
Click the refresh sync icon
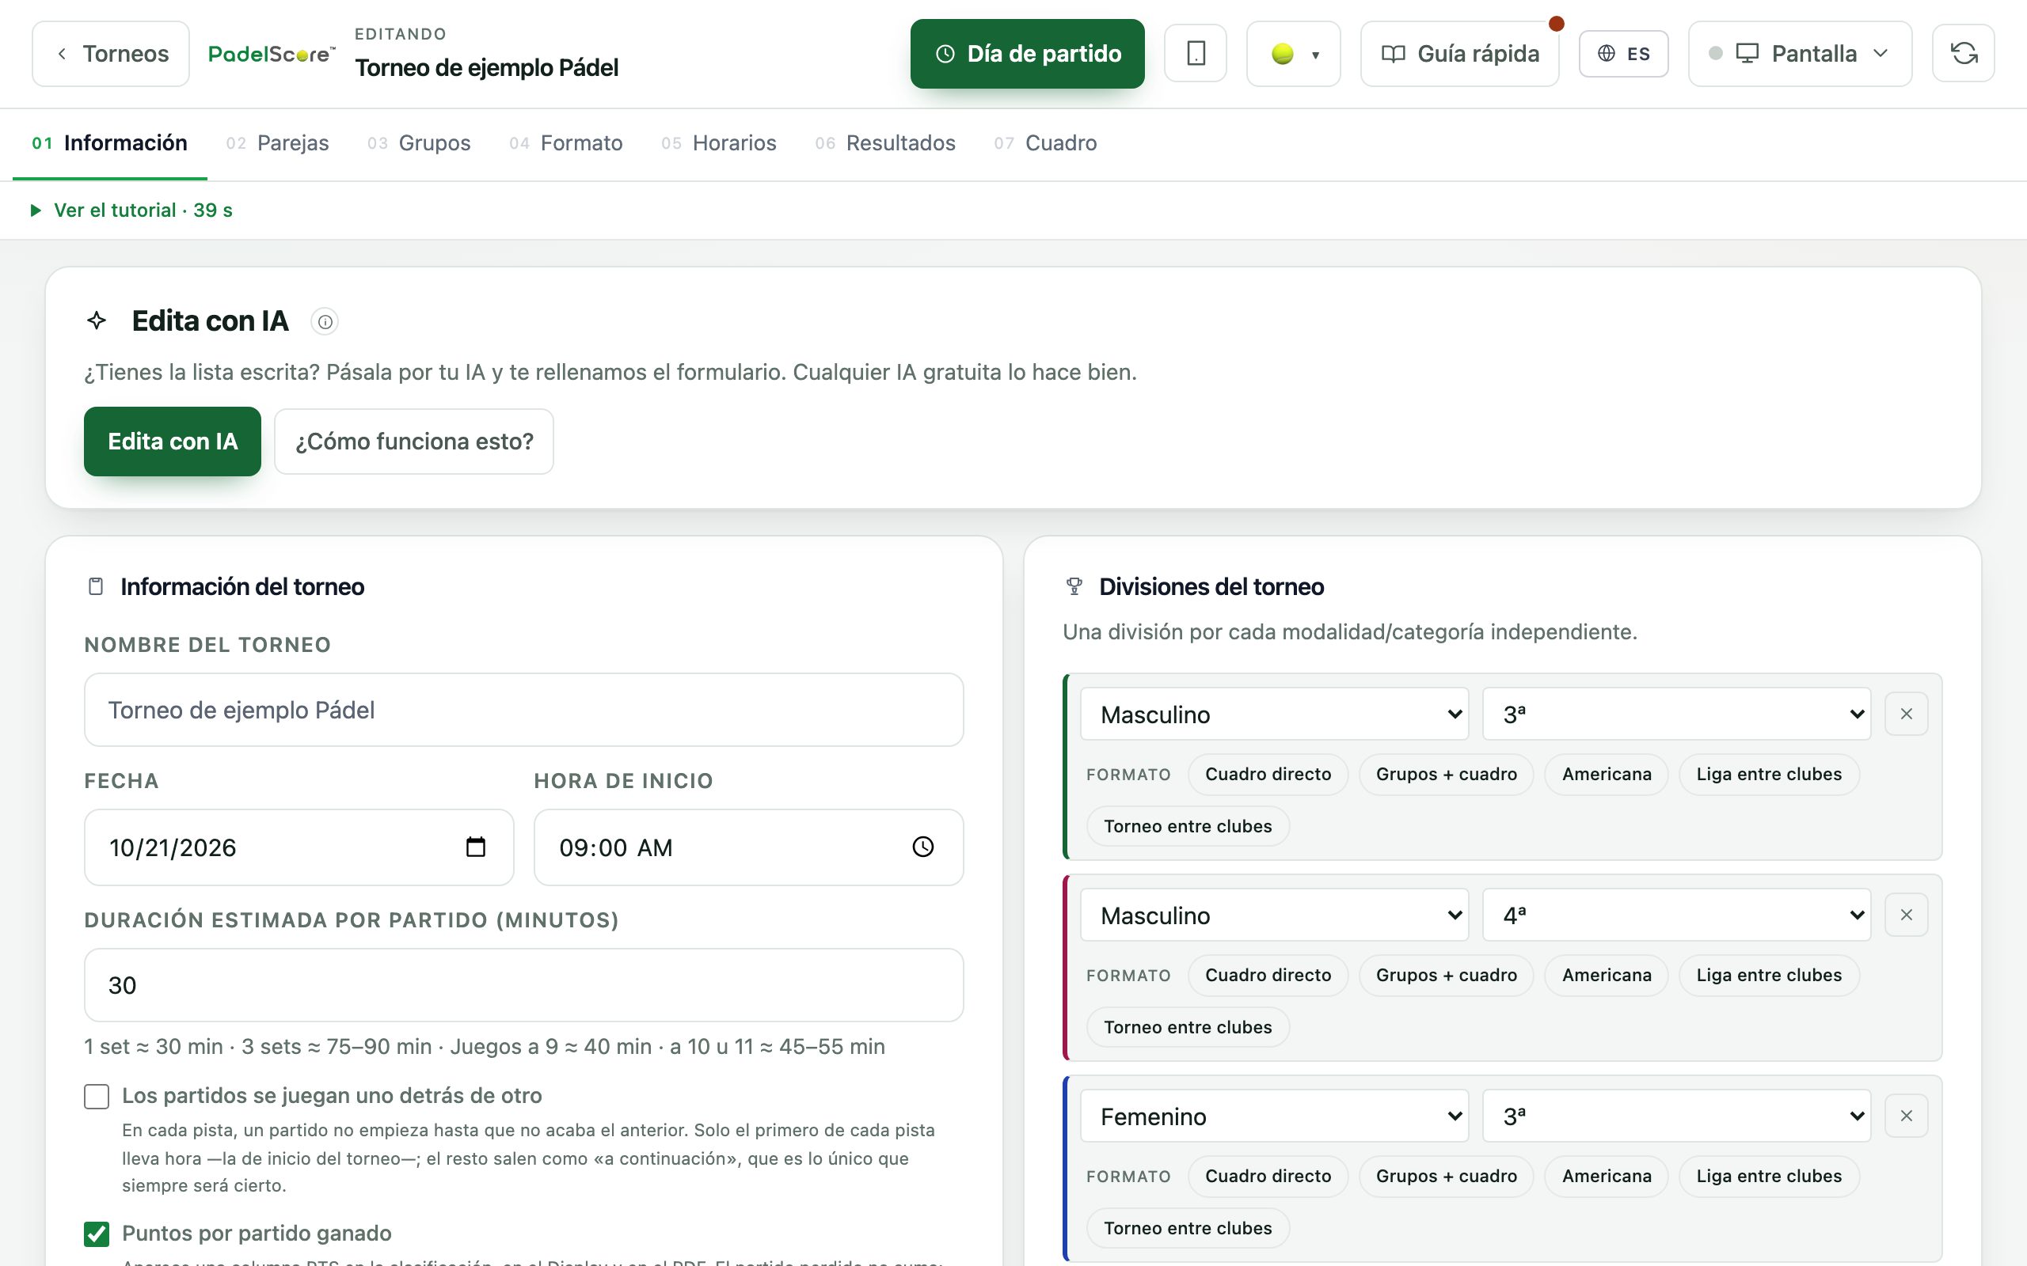[x=1964, y=54]
